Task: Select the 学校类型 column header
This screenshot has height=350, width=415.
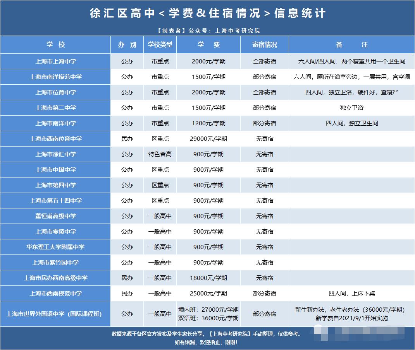Action: click(x=160, y=44)
